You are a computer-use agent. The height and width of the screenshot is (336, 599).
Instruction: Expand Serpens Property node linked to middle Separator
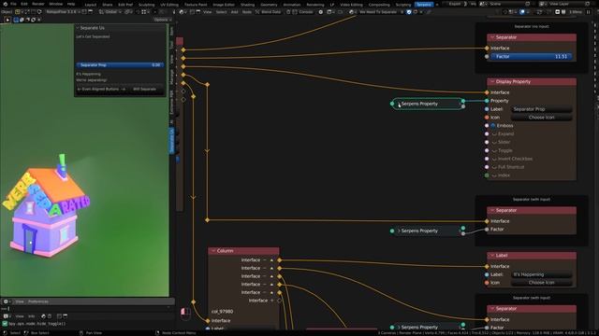[x=399, y=231]
